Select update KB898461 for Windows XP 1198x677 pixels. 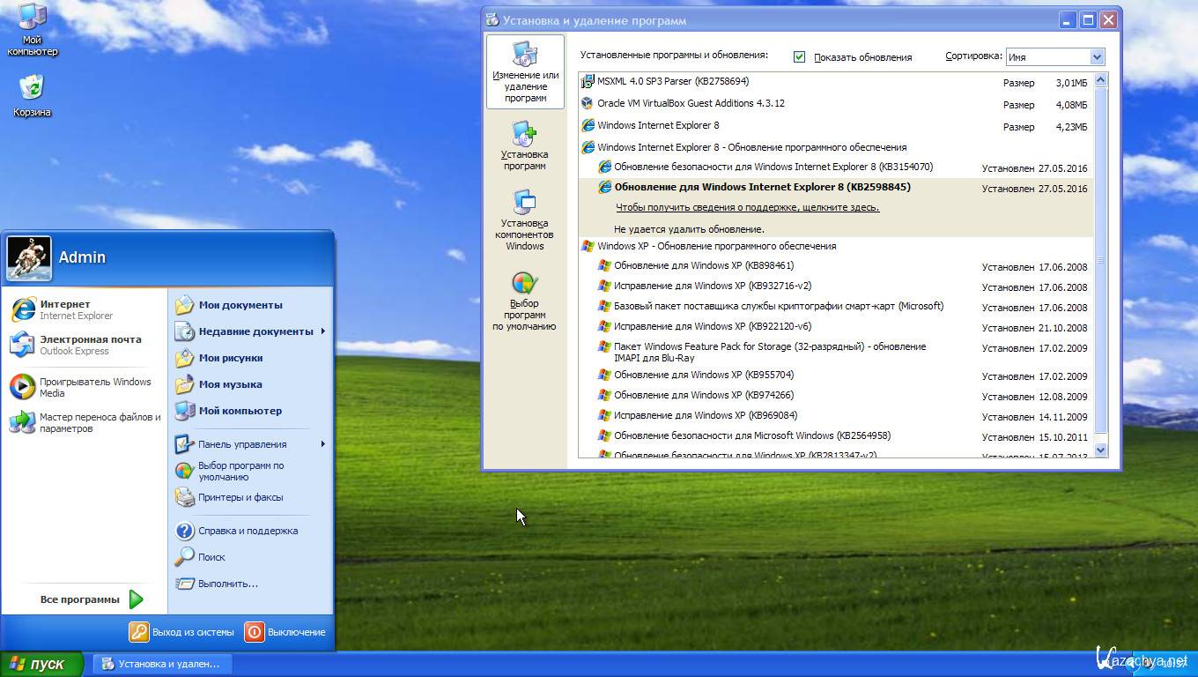coord(835,266)
